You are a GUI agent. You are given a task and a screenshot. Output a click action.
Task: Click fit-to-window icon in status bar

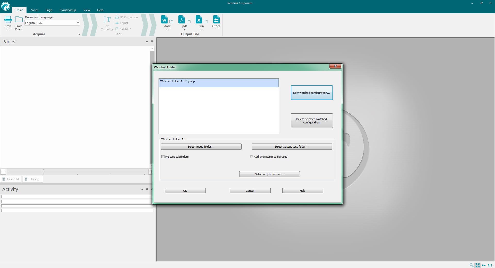point(477,265)
